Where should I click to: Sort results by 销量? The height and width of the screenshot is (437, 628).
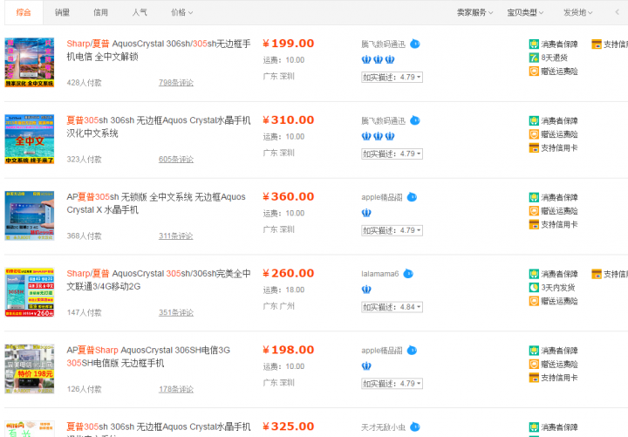(x=62, y=12)
